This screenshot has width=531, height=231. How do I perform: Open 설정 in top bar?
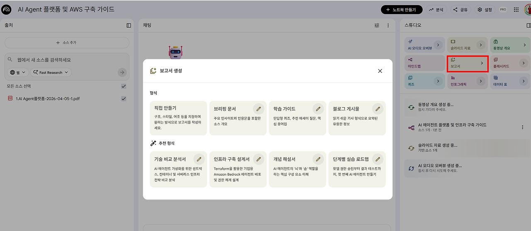point(485,10)
